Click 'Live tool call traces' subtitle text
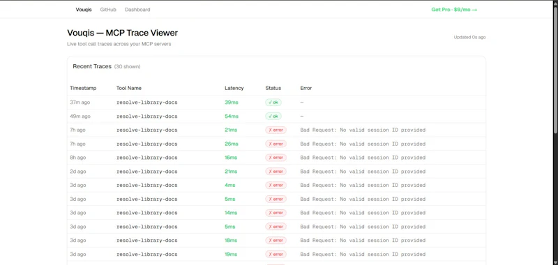This screenshot has height=265, width=558. click(119, 44)
